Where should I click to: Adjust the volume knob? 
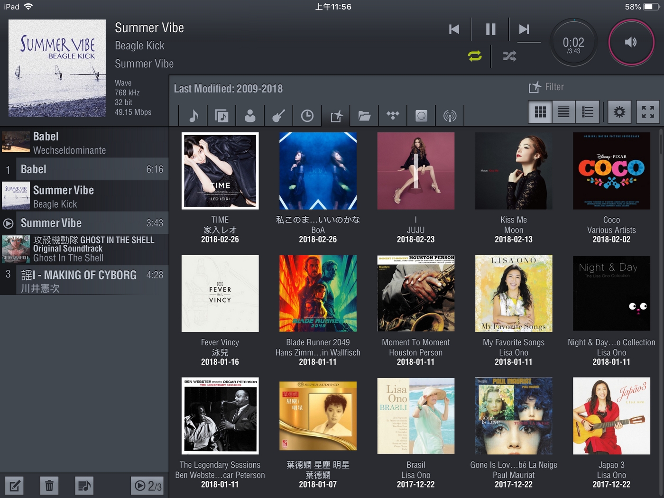pyautogui.click(x=631, y=42)
